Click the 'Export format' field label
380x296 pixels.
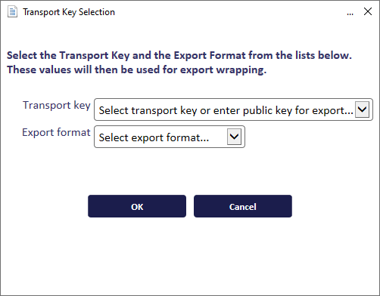tap(56, 132)
